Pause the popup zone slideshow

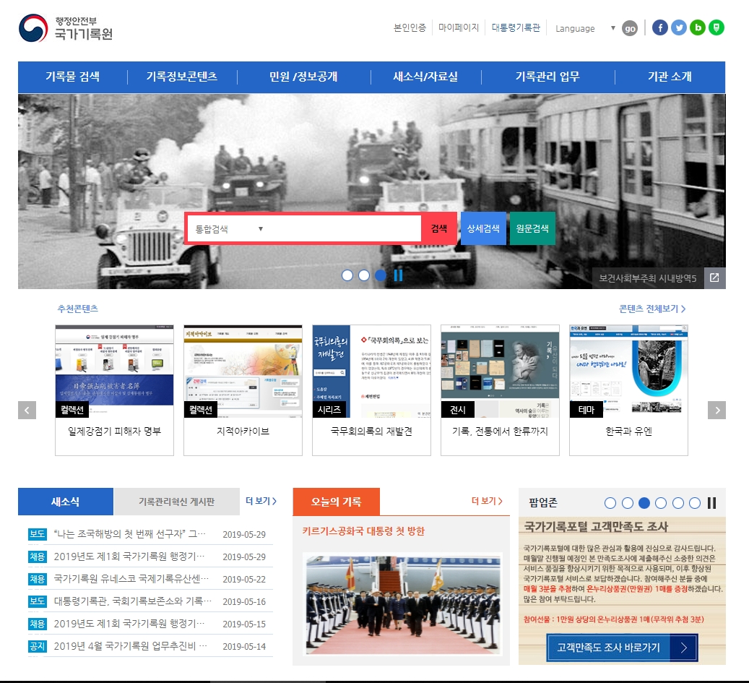(x=711, y=503)
